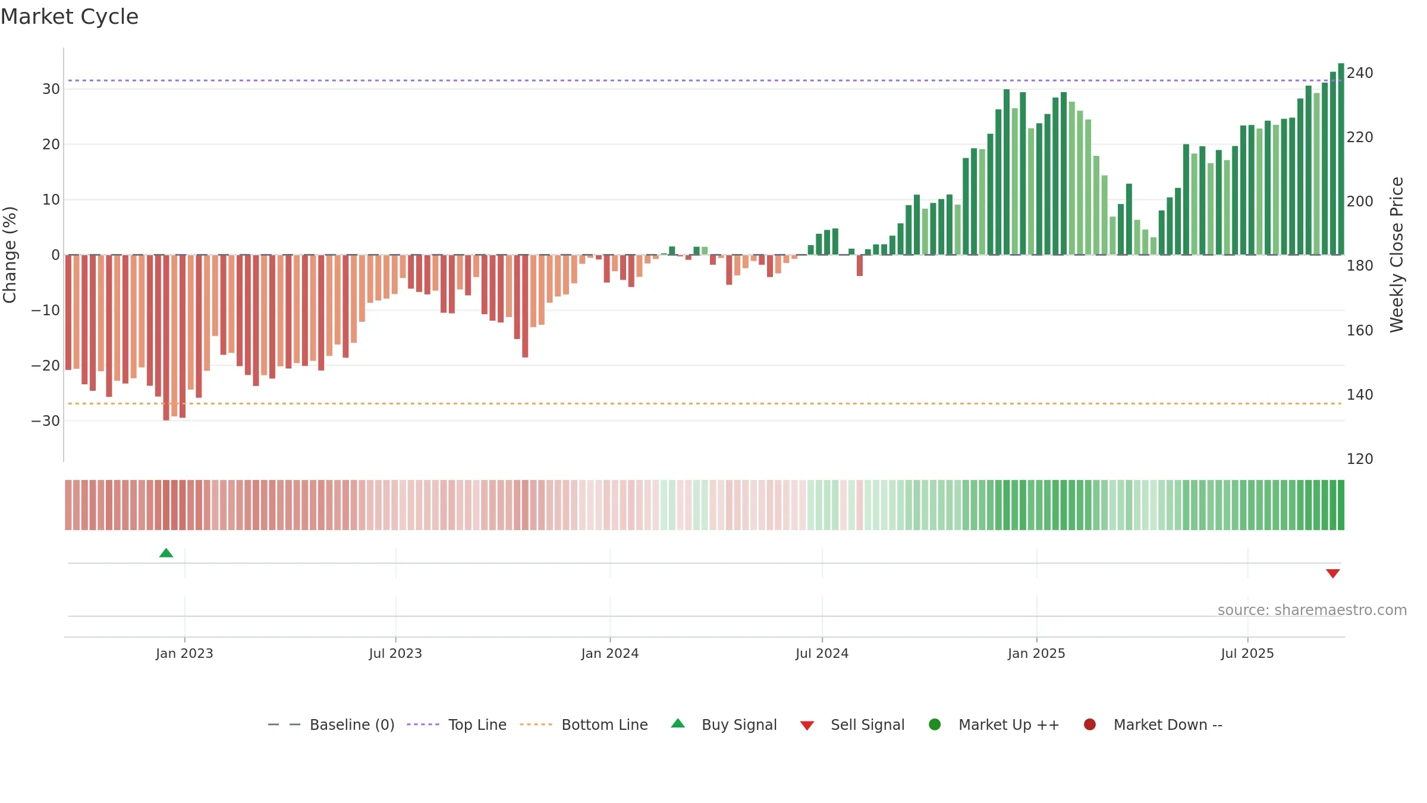Screen dimensions: 1427x803
Task: Click the Market Cycle chart title
Action: [x=70, y=17]
